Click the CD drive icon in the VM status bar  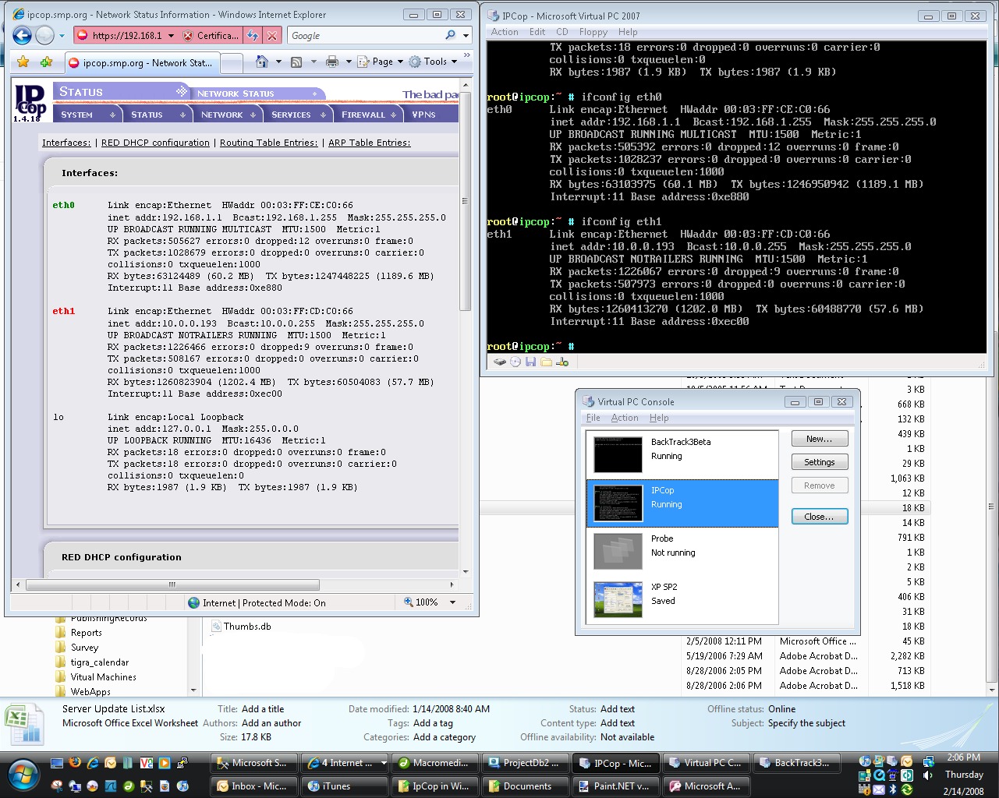coord(515,361)
